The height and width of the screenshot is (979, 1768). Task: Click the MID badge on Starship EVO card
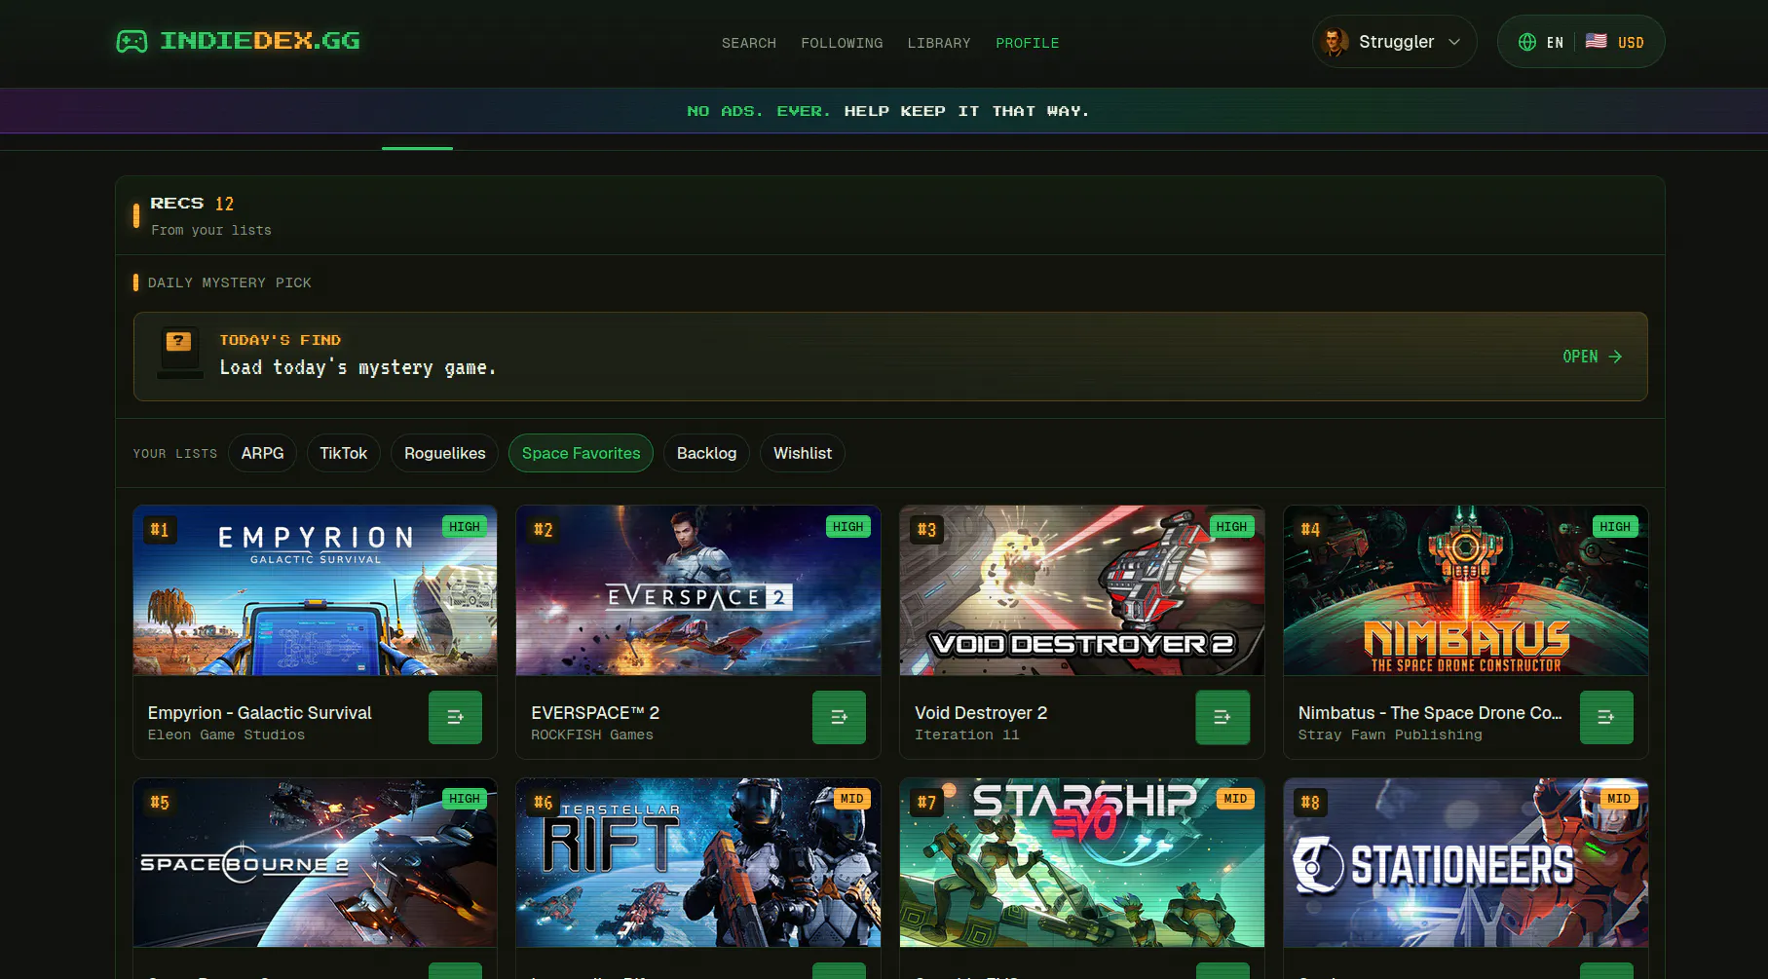click(x=1235, y=799)
